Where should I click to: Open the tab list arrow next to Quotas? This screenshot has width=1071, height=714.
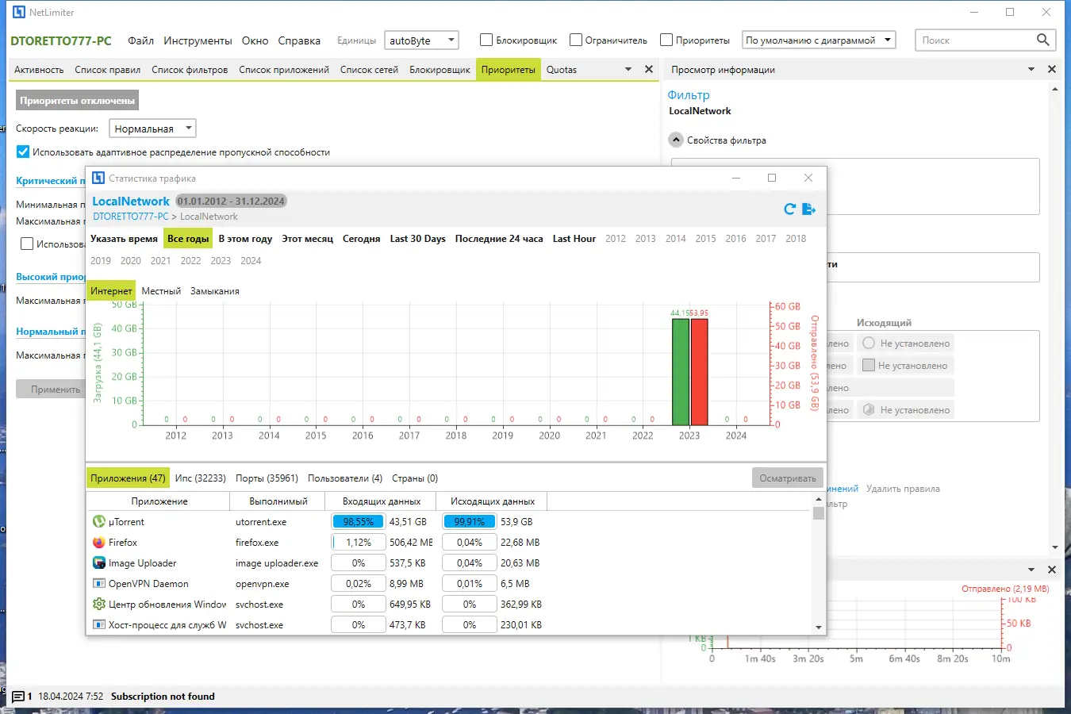pos(628,69)
